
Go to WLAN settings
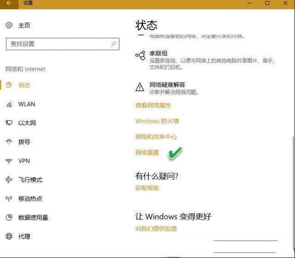(x=27, y=104)
